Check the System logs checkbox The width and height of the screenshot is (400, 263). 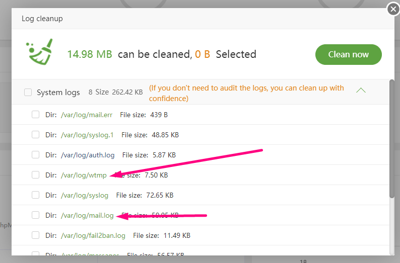click(x=28, y=93)
